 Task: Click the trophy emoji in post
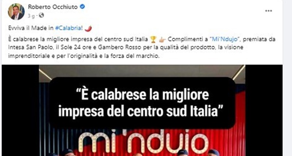[x=153, y=39]
